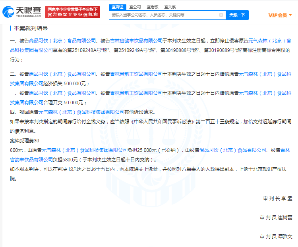This screenshot has width=298, height=247.
Task: Open 吉林省韵丰饮品有限公司 link in item 二
Action: click(x=136, y=74)
